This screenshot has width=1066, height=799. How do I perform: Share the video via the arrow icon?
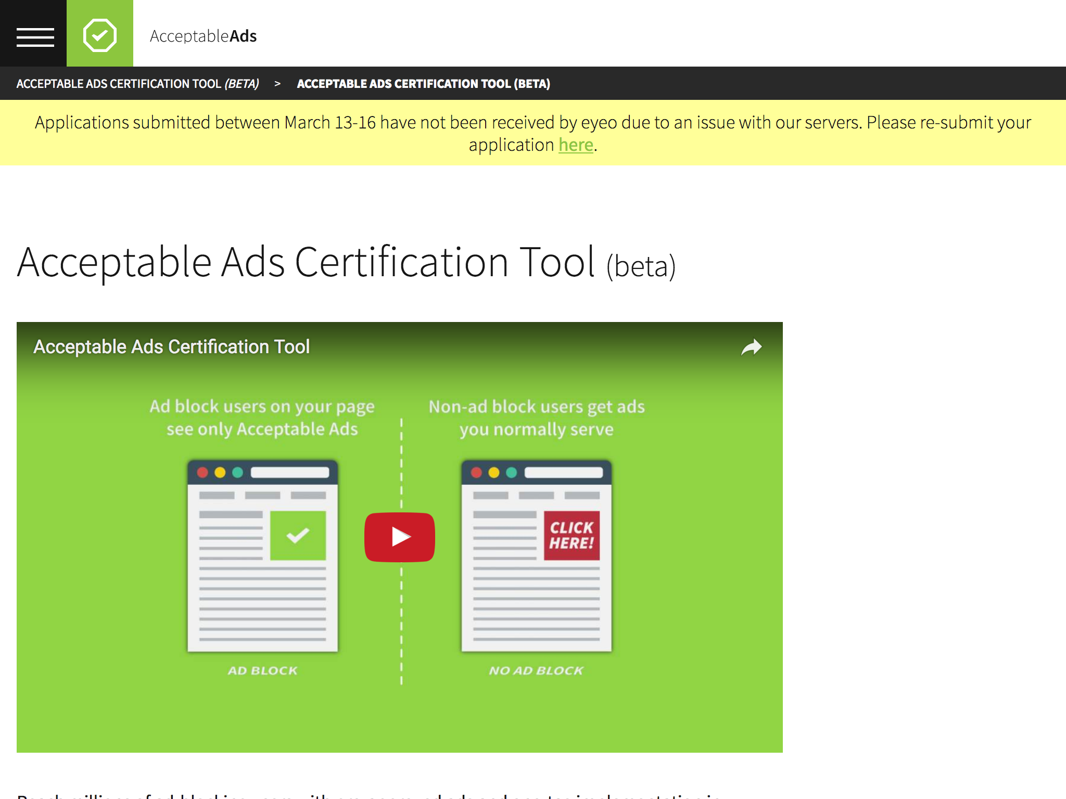(x=751, y=347)
